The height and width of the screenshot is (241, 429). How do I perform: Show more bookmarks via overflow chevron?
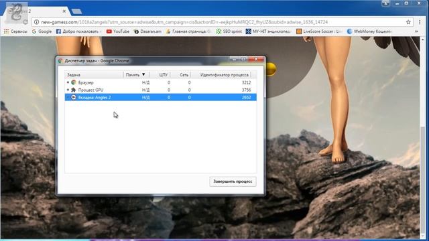point(416,31)
